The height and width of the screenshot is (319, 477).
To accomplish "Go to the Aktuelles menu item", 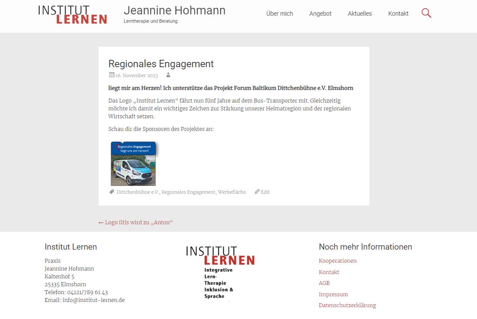I will click(360, 14).
